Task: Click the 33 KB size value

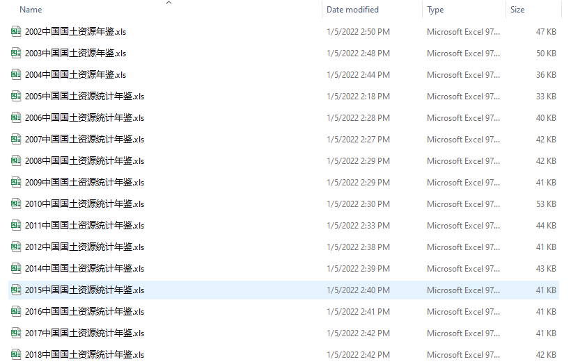Action: [546, 97]
